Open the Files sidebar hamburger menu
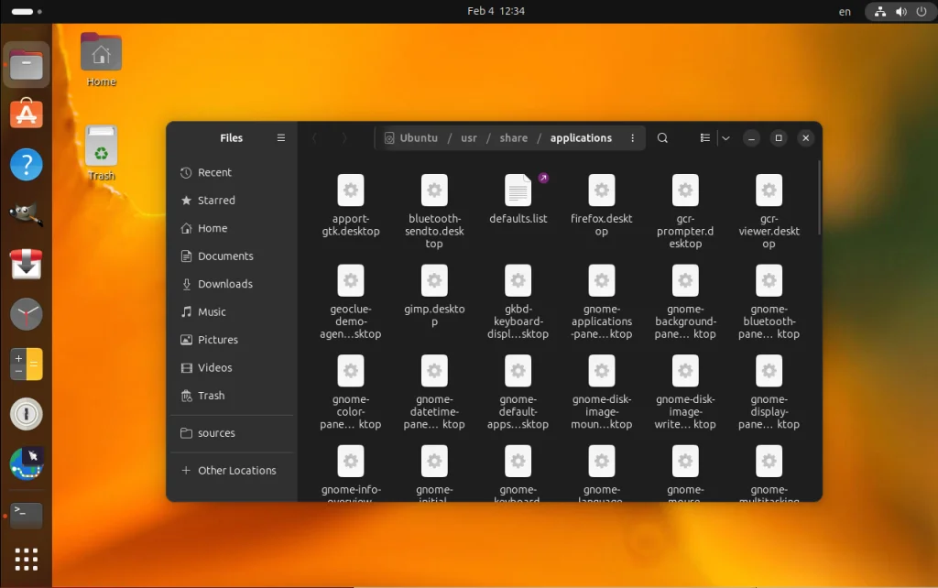 pyautogui.click(x=281, y=138)
